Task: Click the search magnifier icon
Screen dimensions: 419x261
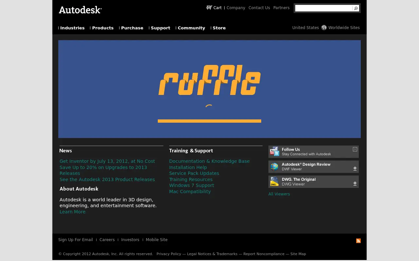Action: [356, 8]
